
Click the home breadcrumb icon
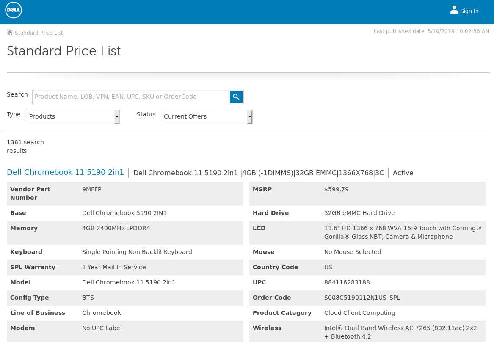(10, 33)
